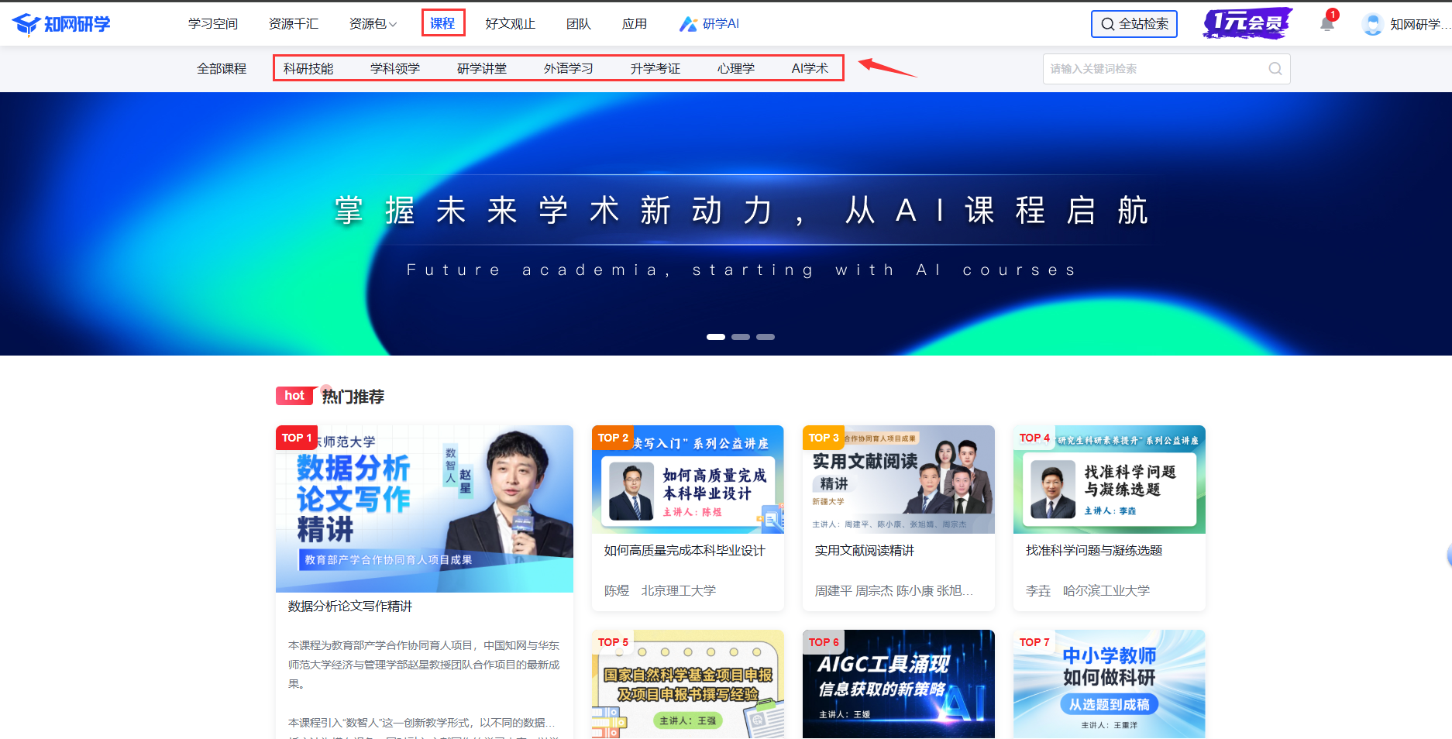Click the user avatar icon

coord(1372,24)
